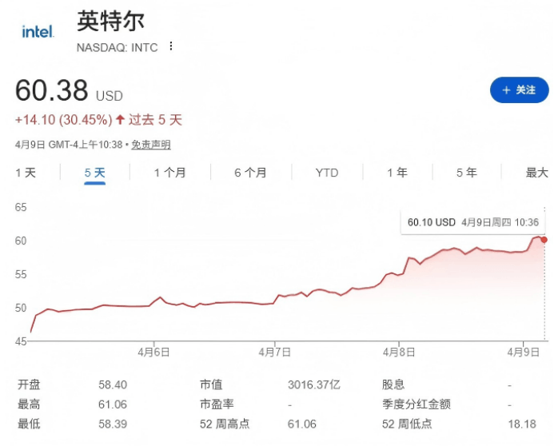The height and width of the screenshot is (446, 554).
Task: Click the 4月6日 date axis label
Action: pyautogui.click(x=153, y=352)
